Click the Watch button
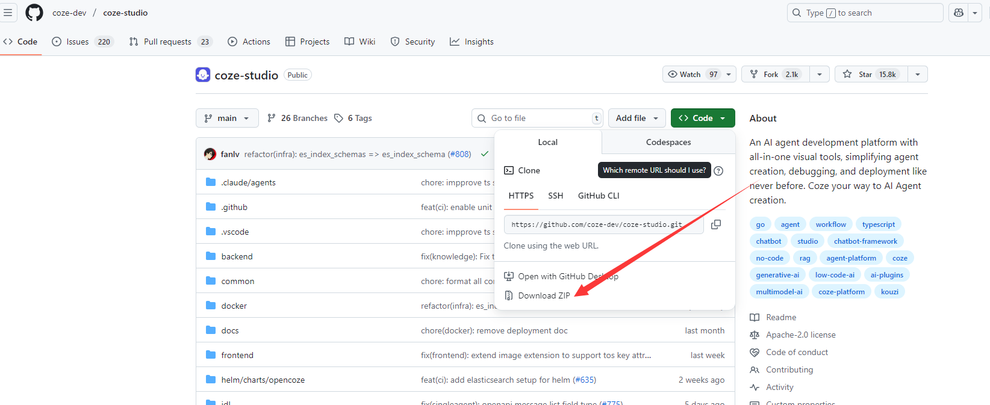This screenshot has width=990, height=405. (x=691, y=74)
